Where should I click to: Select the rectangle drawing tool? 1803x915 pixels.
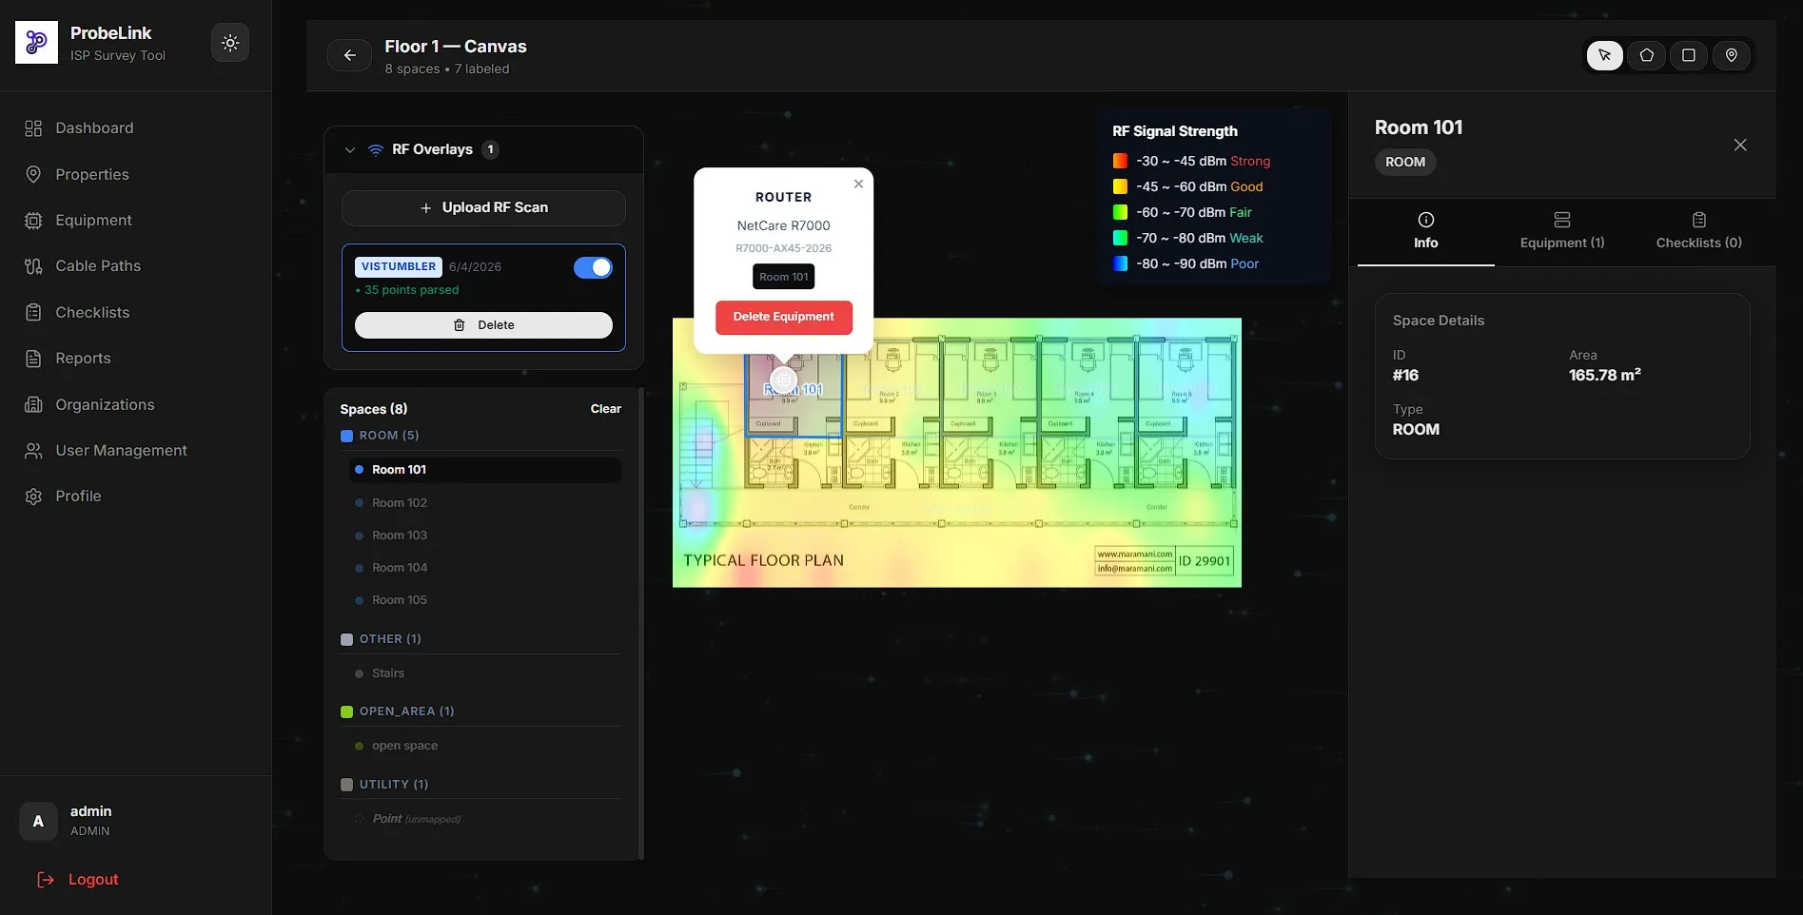1688,55
